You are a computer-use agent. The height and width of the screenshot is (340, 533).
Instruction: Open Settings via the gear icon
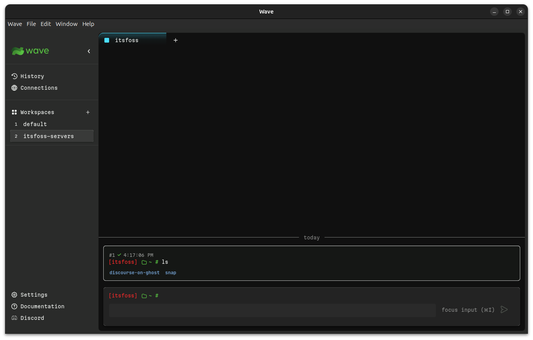pyautogui.click(x=14, y=295)
